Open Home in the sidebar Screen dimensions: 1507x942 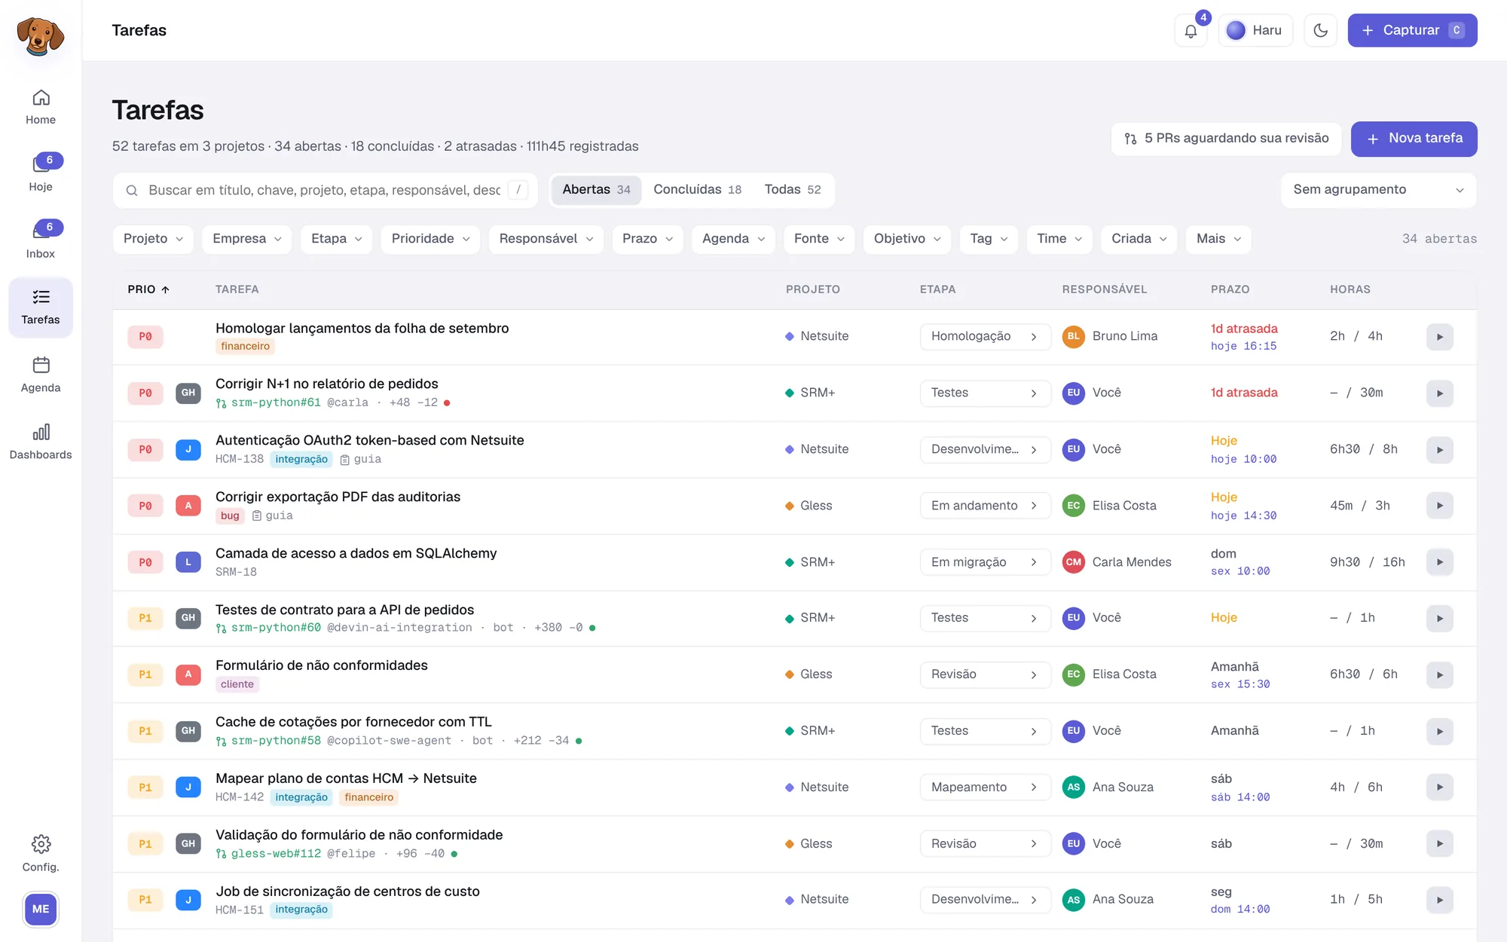coord(41,107)
